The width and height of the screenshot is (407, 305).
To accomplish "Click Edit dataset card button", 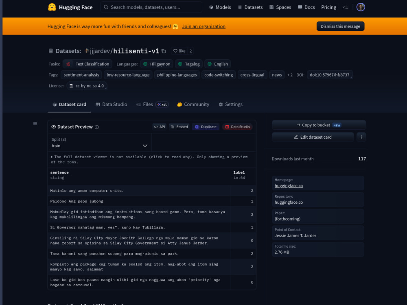I will (313, 137).
